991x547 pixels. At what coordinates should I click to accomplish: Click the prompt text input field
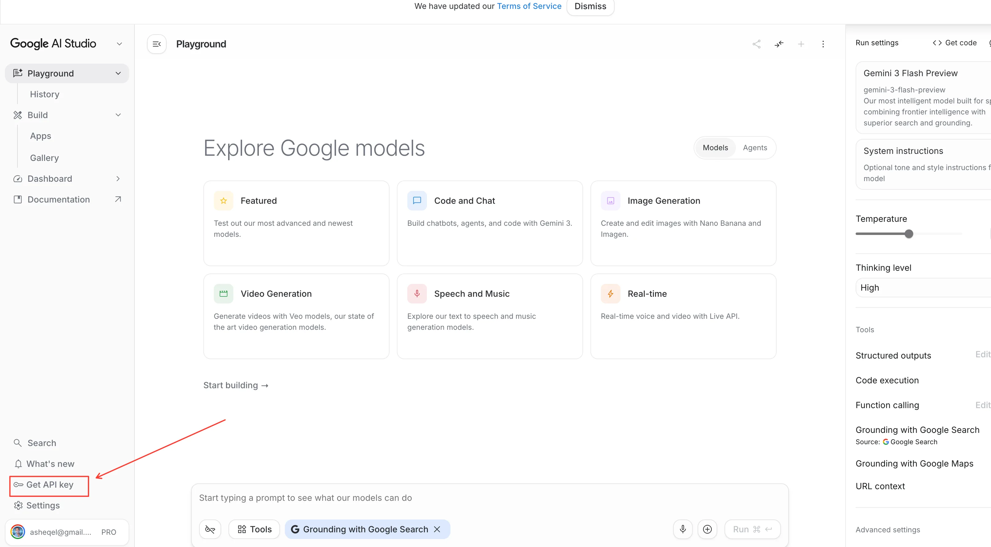point(490,498)
